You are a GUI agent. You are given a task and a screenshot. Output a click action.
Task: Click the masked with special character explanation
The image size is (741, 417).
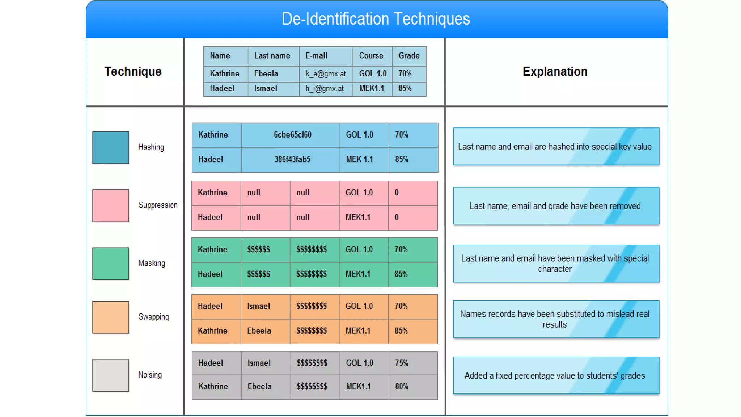pyautogui.click(x=556, y=264)
